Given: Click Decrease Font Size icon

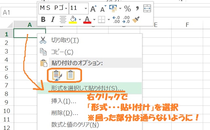Looking at the screenshot, I should click(x=103, y=9).
